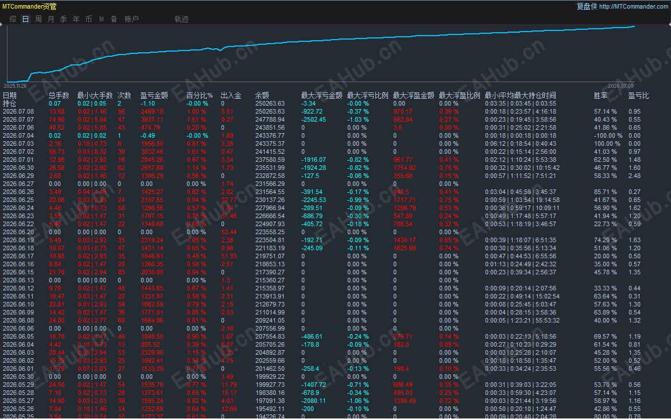Click the 2026.06.19 date cell
Viewport: 671px width, 419px height.
pyautogui.click(x=18, y=240)
